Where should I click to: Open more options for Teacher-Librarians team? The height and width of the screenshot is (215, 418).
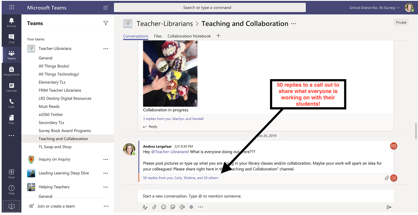coord(106,49)
